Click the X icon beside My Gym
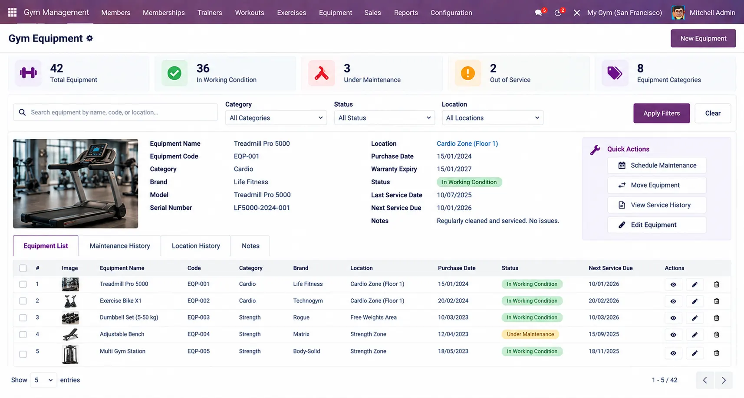The image size is (744, 398). click(577, 13)
